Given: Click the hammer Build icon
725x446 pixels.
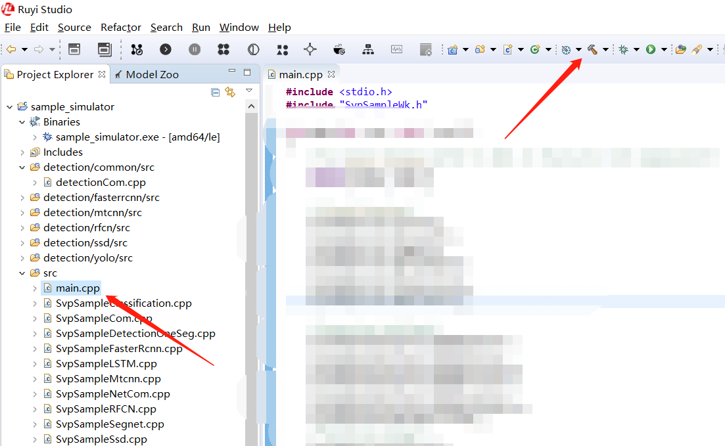Looking at the screenshot, I should point(592,49).
